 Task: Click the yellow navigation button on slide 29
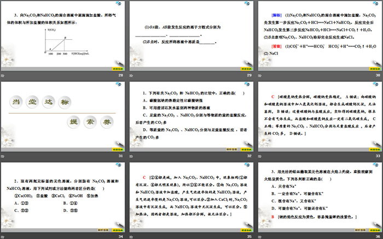click(246, 69)
